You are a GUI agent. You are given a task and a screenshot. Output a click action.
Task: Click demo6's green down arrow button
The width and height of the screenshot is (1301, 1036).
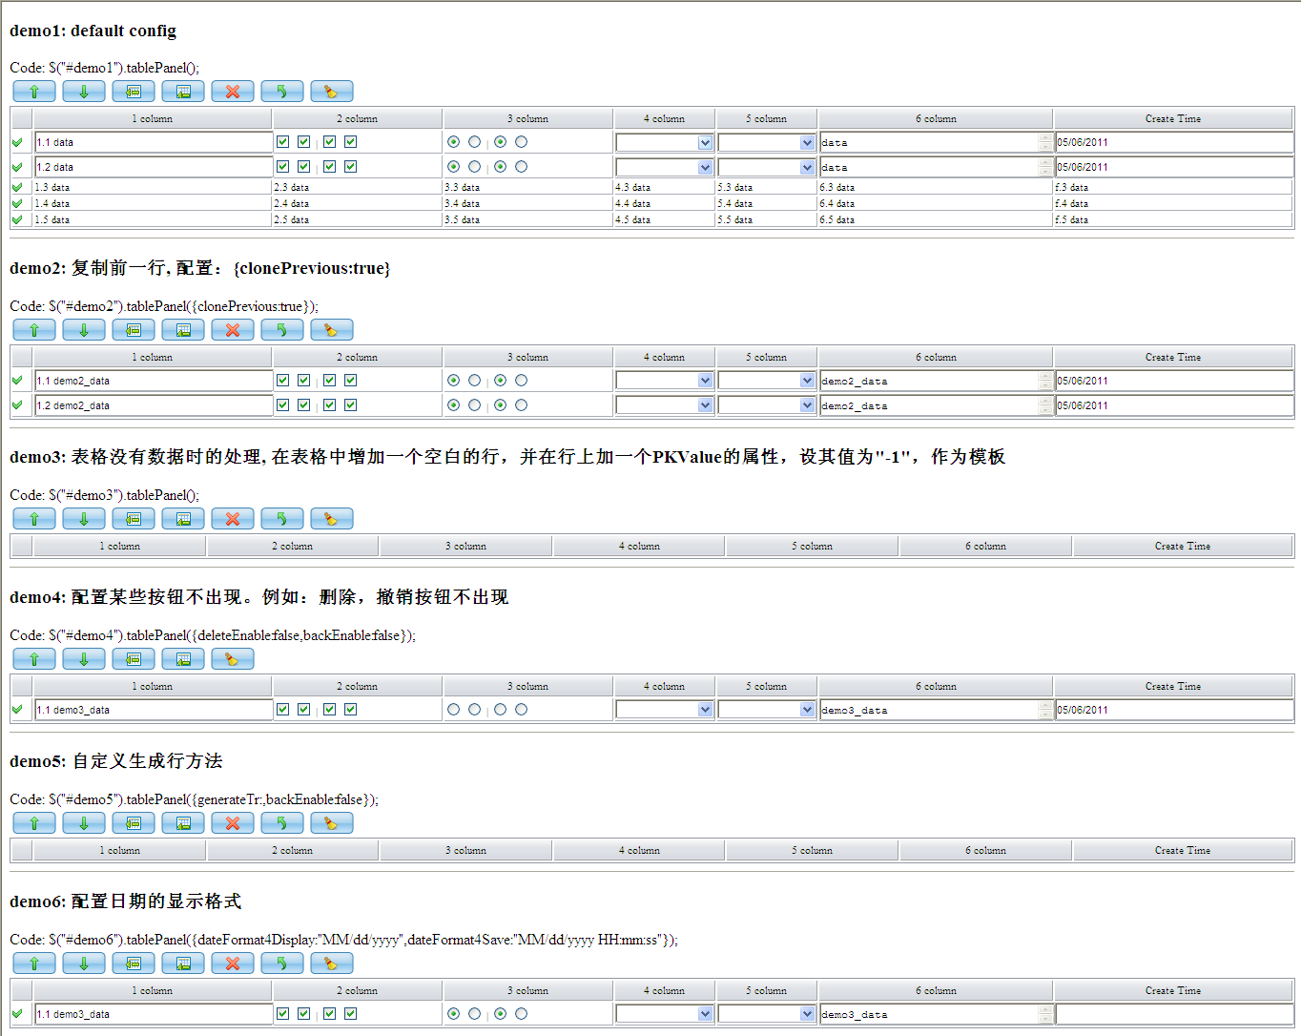(84, 963)
